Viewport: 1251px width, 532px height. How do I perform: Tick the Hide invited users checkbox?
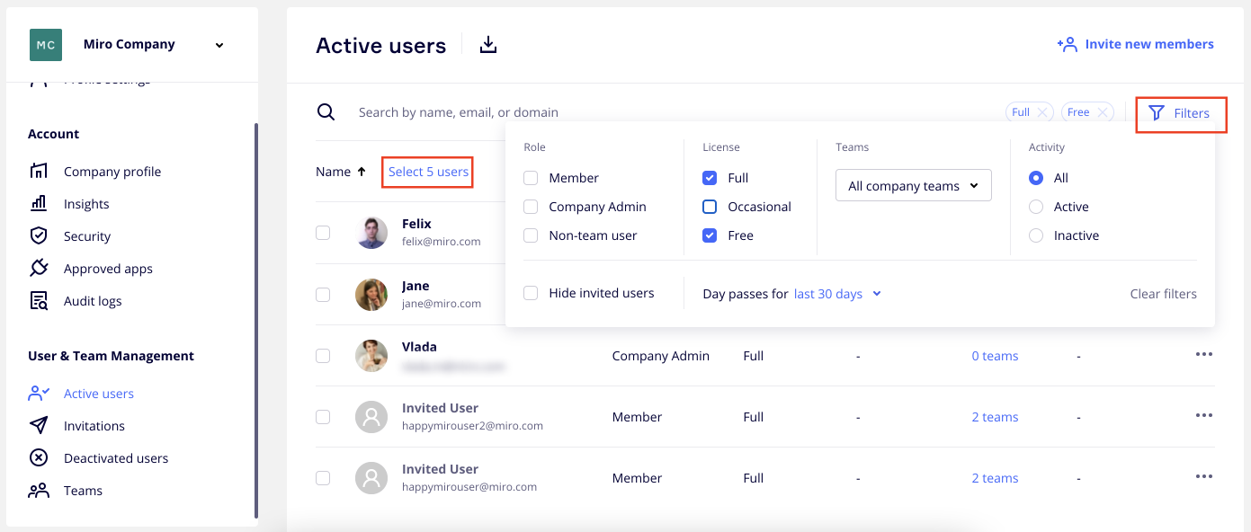tap(532, 293)
